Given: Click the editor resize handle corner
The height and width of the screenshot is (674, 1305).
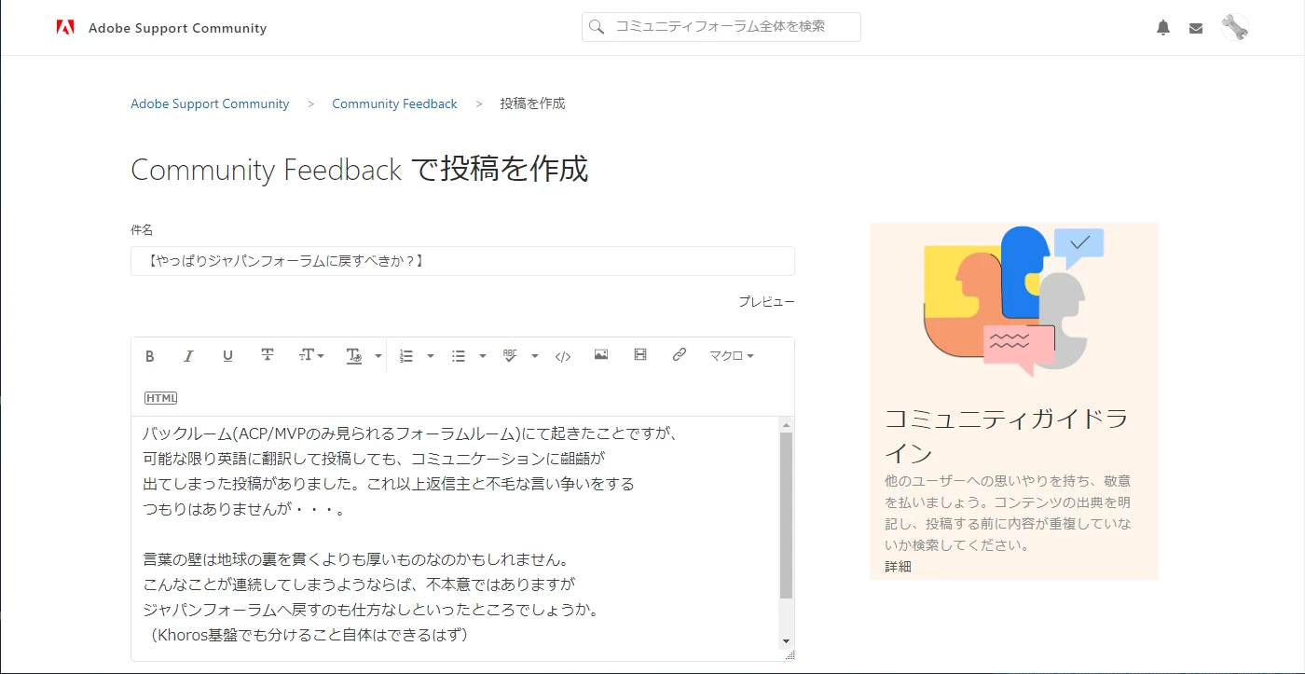Looking at the screenshot, I should point(790,655).
